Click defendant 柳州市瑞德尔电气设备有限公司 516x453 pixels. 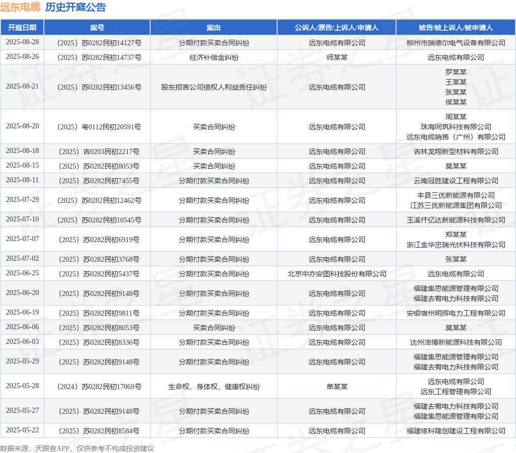point(456,43)
